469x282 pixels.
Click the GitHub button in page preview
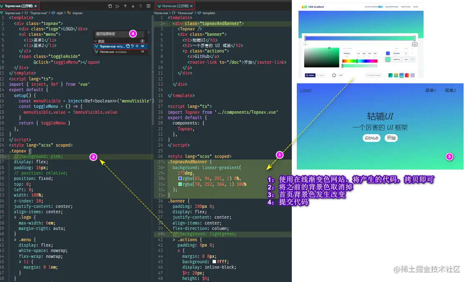tap(371, 138)
